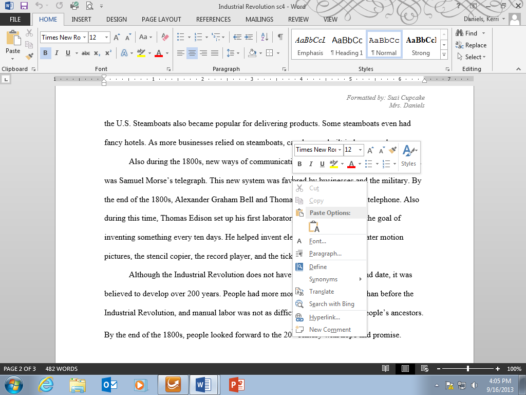Open the ribbon font name dropdown
This screenshot has height=395, width=526.
pyautogui.click(x=85, y=37)
